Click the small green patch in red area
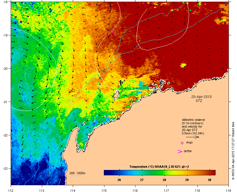The image size is (237, 192). 183,65
